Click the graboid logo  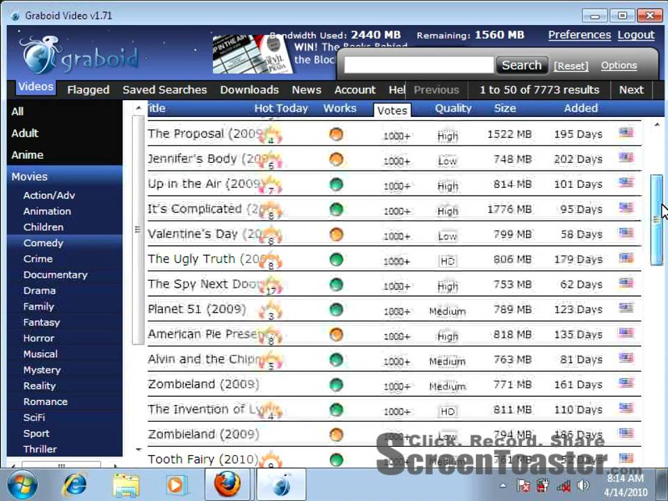[x=79, y=56]
